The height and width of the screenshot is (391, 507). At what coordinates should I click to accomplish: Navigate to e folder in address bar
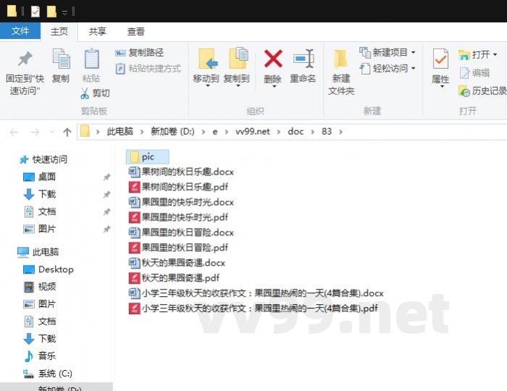pyautogui.click(x=214, y=132)
